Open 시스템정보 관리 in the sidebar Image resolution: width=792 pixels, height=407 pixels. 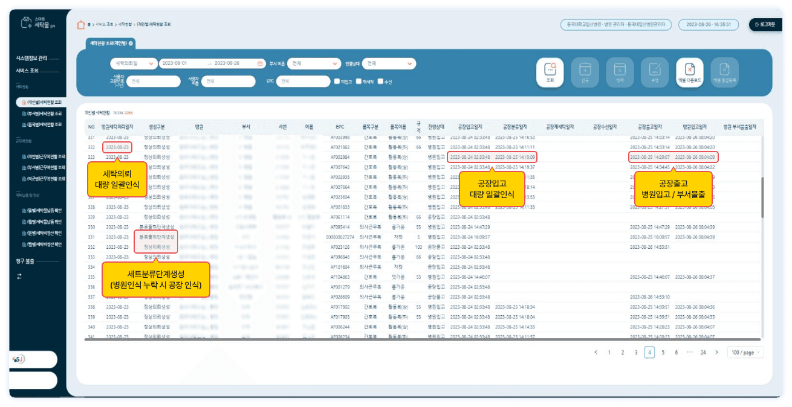click(x=31, y=59)
